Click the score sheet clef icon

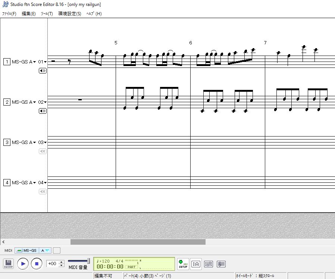tap(221, 264)
